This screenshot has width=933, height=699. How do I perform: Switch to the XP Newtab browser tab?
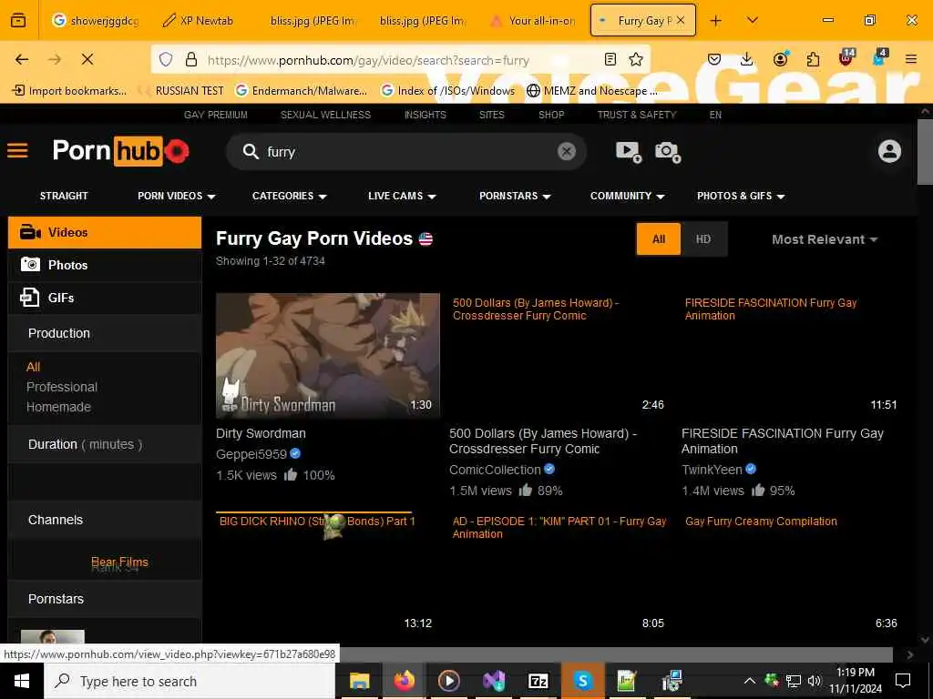(199, 21)
